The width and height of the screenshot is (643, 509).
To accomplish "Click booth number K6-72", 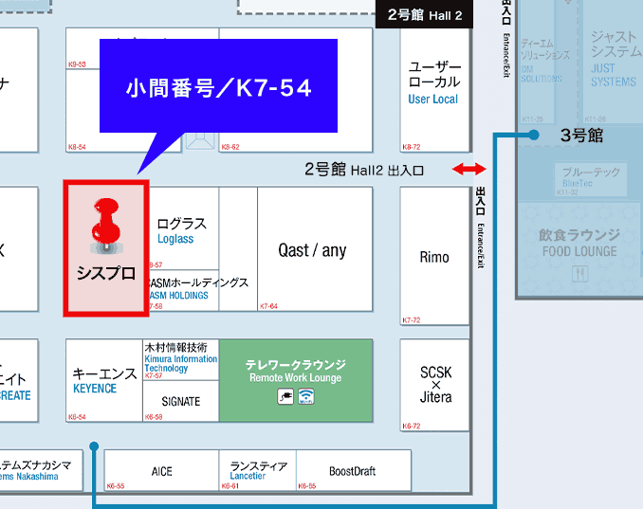I will tap(412, 426).
